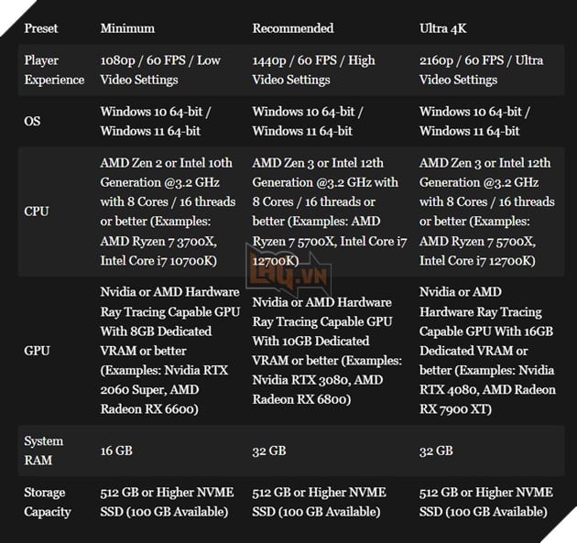Image resolution: width=577 pixels, height=543 pixels.
Task: Click the Ultra 4K storage capacity cell
Action: (x=486, y=502)
